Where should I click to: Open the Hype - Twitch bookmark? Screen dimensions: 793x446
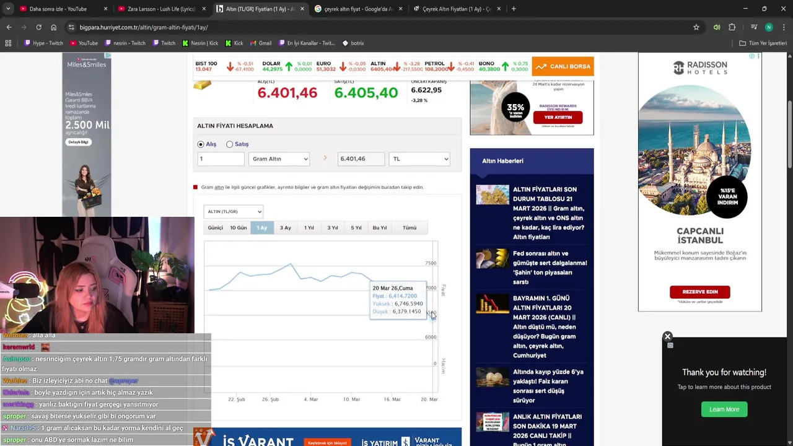pyautogui.click(x=43, y=43)
